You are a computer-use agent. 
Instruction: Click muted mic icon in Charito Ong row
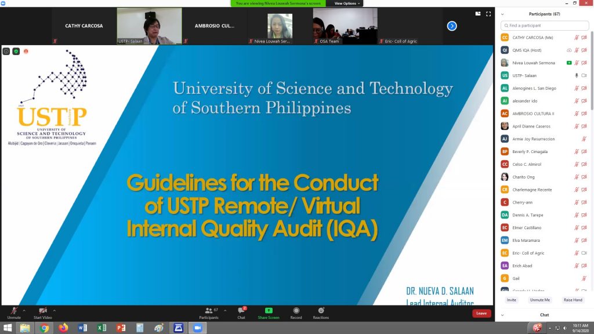[x=577, y=177]
